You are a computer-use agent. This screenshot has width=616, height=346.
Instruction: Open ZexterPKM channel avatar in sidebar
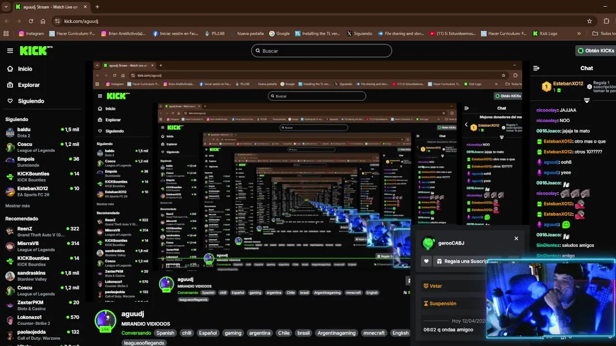point(10,306)
